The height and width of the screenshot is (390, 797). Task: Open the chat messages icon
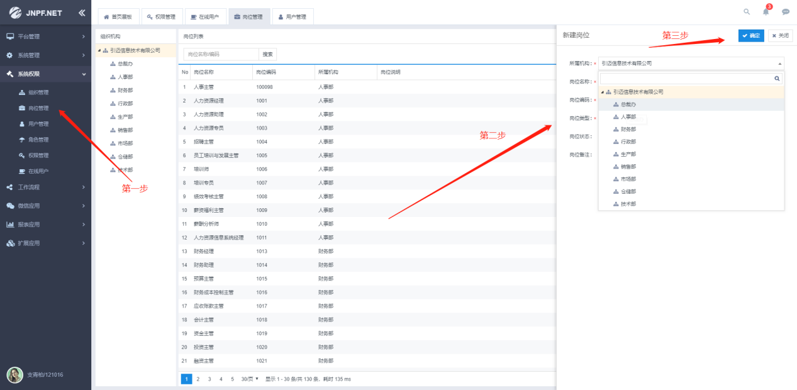pos(786,11)
